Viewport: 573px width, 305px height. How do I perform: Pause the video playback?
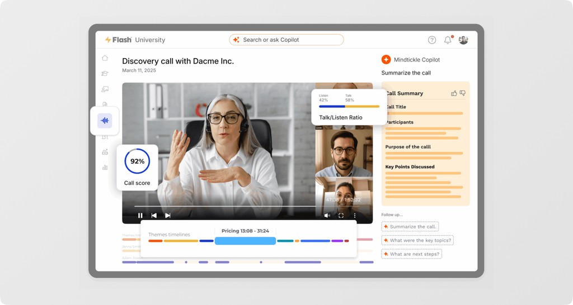tap(140, 216)
